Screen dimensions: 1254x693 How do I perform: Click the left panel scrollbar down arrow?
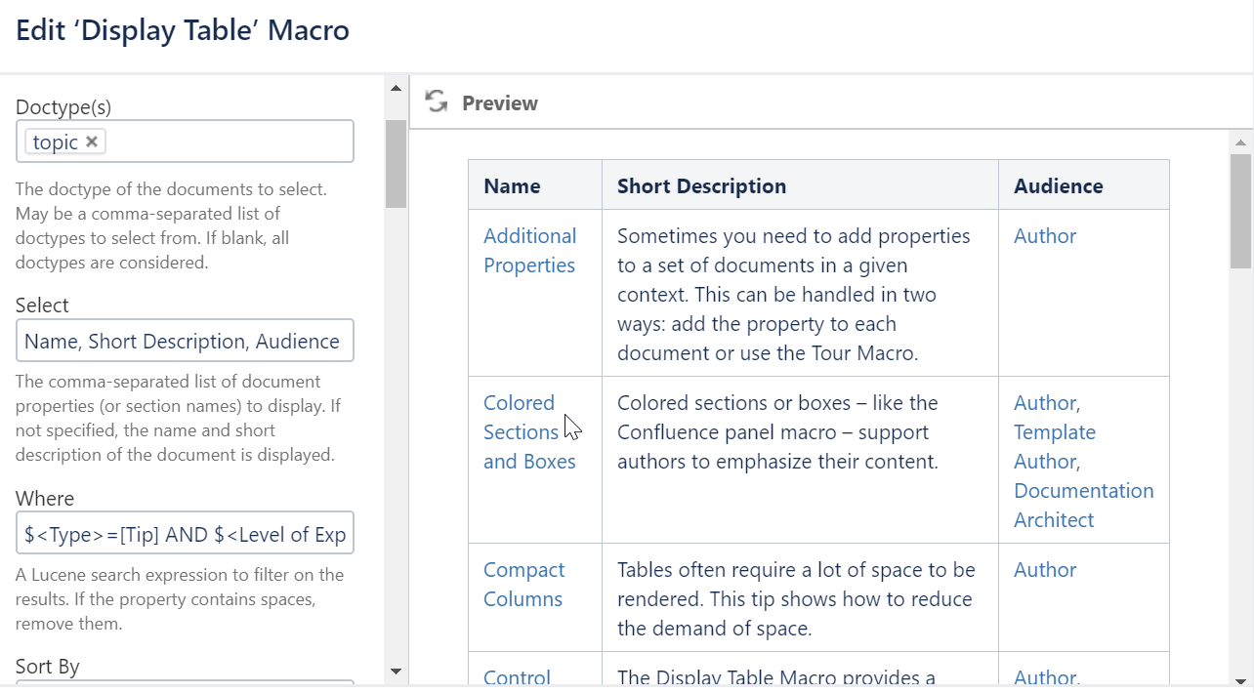[396, 672]
